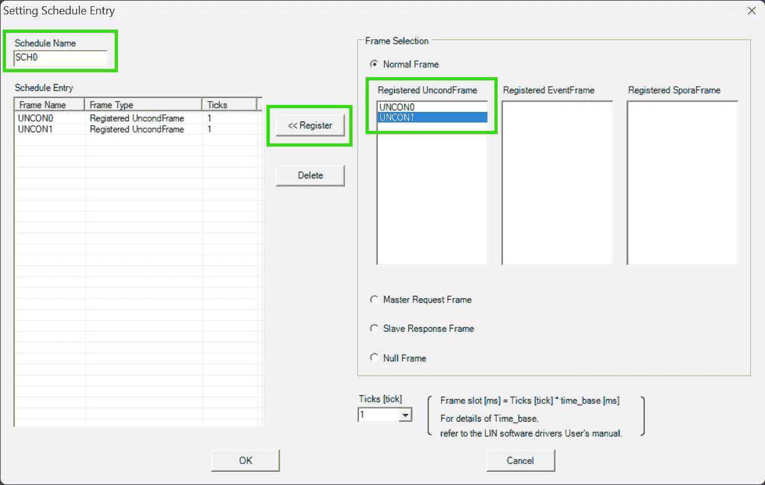Click inside the Registered SporaFrame list box

coord(682,182)
